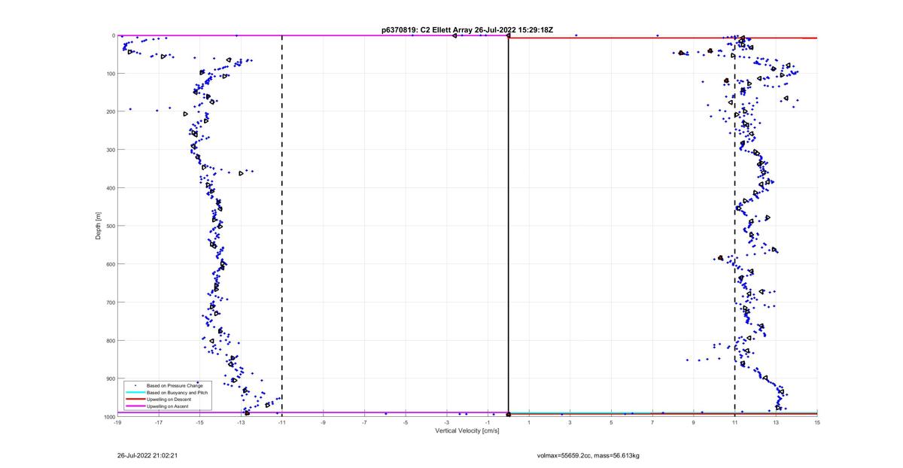Screen dimensions: 903x468
Task: Click depth axis tick label '400'
Action: (x=110, y=188)
